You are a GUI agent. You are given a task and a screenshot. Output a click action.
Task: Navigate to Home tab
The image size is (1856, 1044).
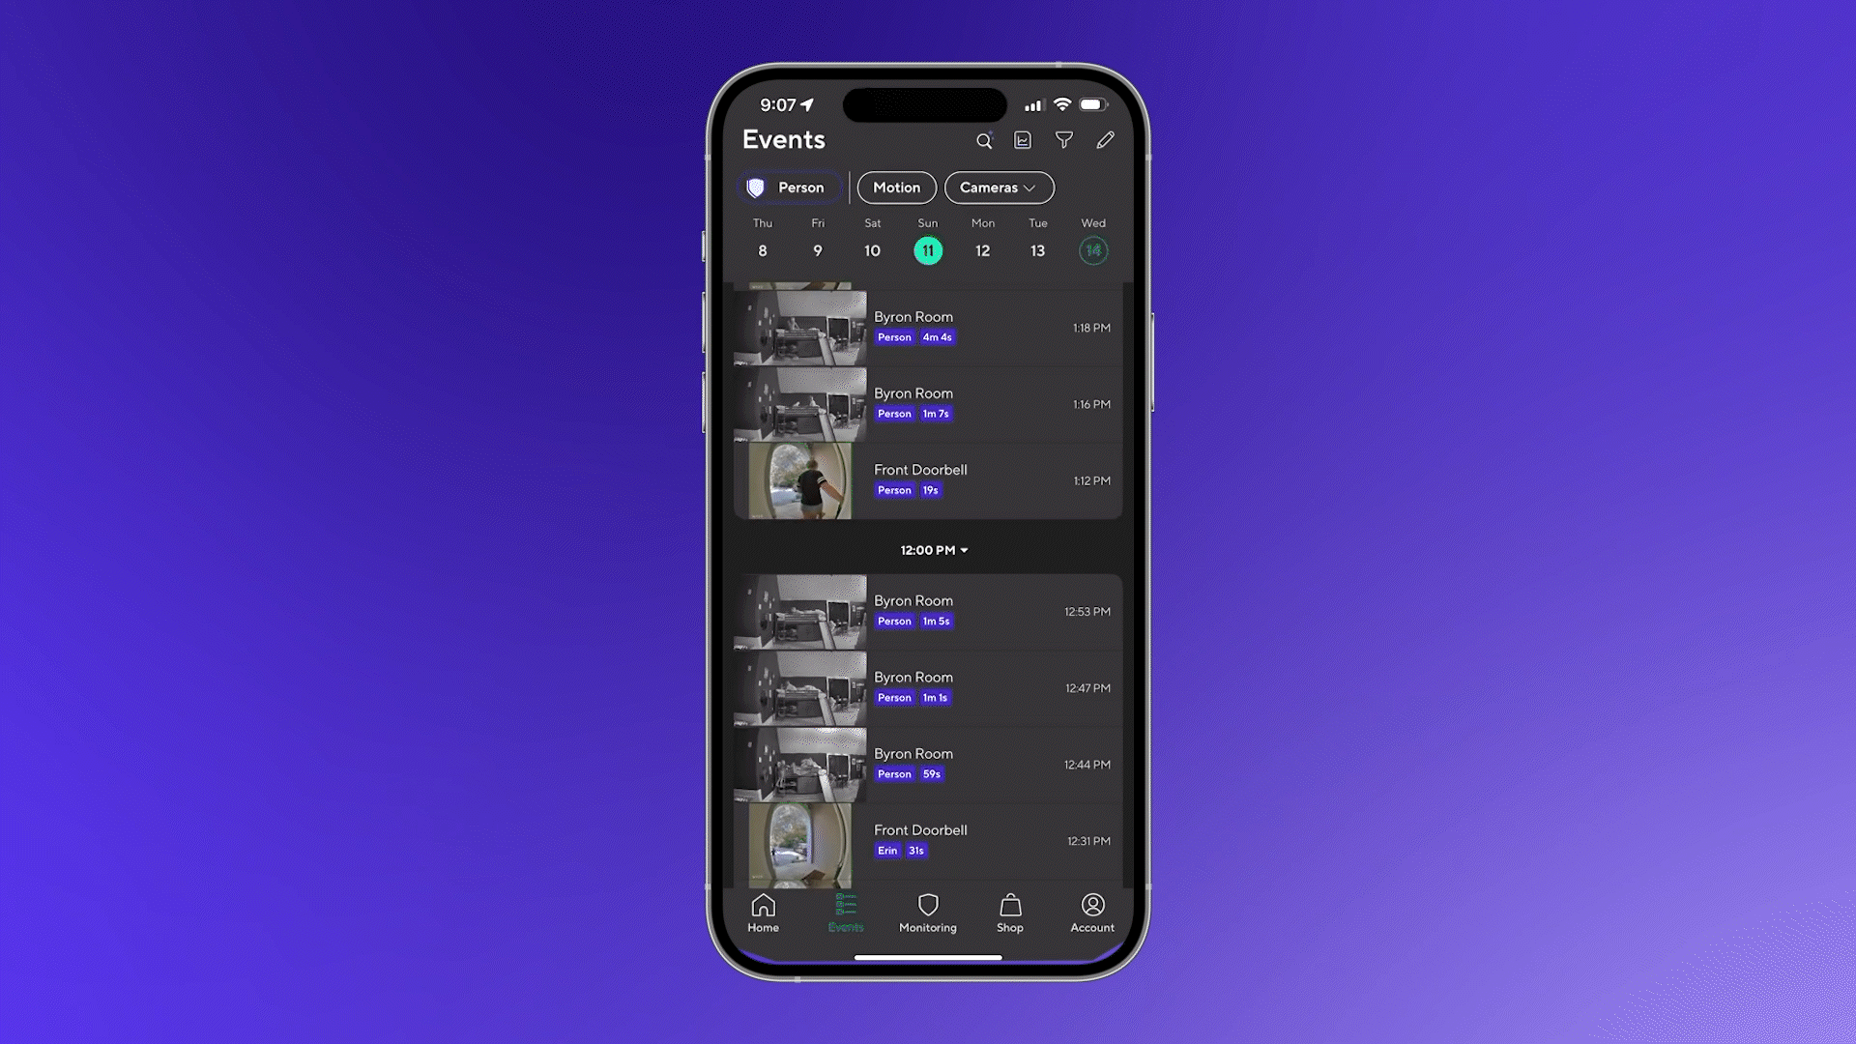[763, 912]
